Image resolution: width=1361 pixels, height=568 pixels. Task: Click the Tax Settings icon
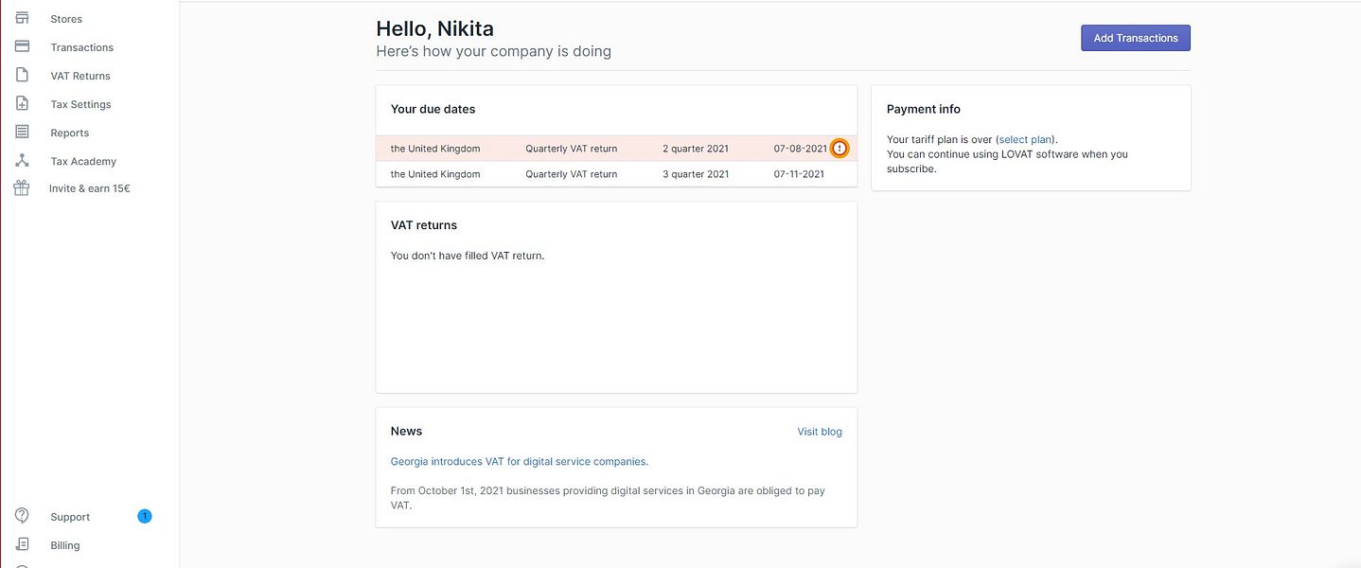tap(22, 104)
